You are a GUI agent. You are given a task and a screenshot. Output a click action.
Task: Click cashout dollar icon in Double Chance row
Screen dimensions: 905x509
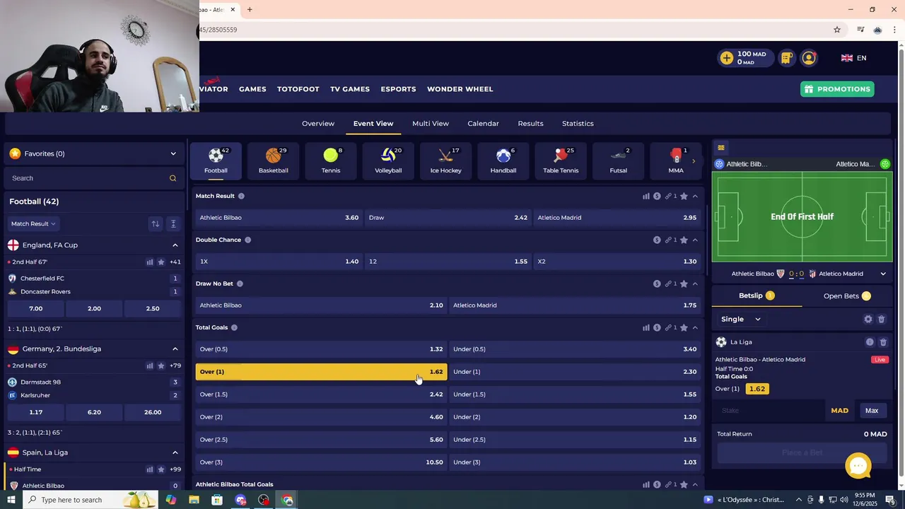(x=657, y=240)
